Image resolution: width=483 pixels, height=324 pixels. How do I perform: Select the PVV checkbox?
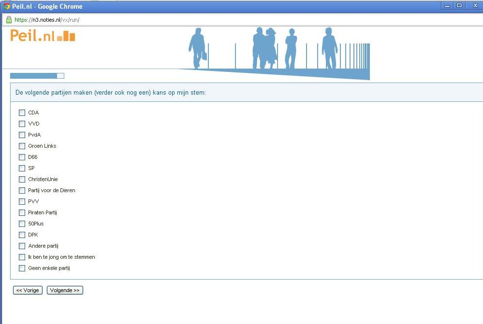tap(22, 202)
